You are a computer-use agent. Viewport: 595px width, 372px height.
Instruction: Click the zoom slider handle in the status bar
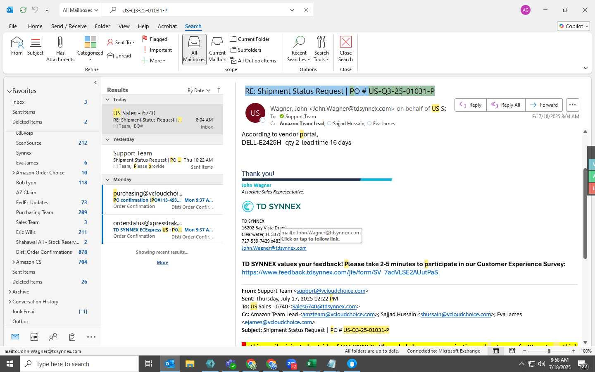tap(549, 351)
